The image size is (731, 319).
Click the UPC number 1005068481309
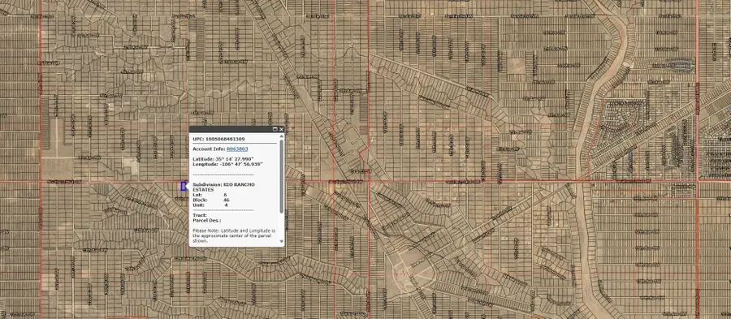point(225,140)
